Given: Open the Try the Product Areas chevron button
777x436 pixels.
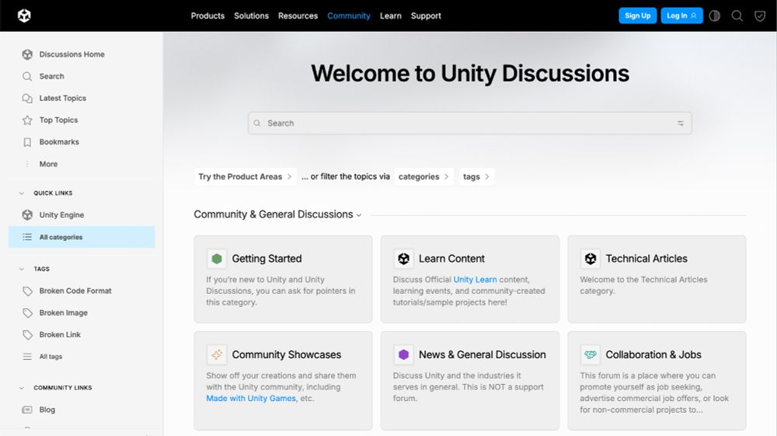Looking at the screenshot, I should pos(246,177).
